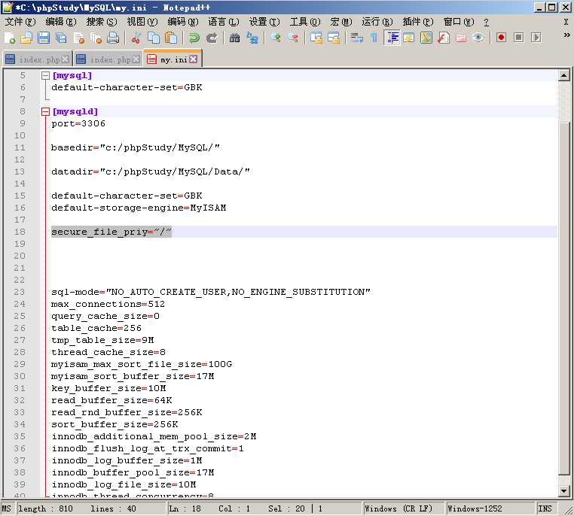Click the Zoom Out icon
This screenshot has width=574, height=516.
[x=293, y=38]
